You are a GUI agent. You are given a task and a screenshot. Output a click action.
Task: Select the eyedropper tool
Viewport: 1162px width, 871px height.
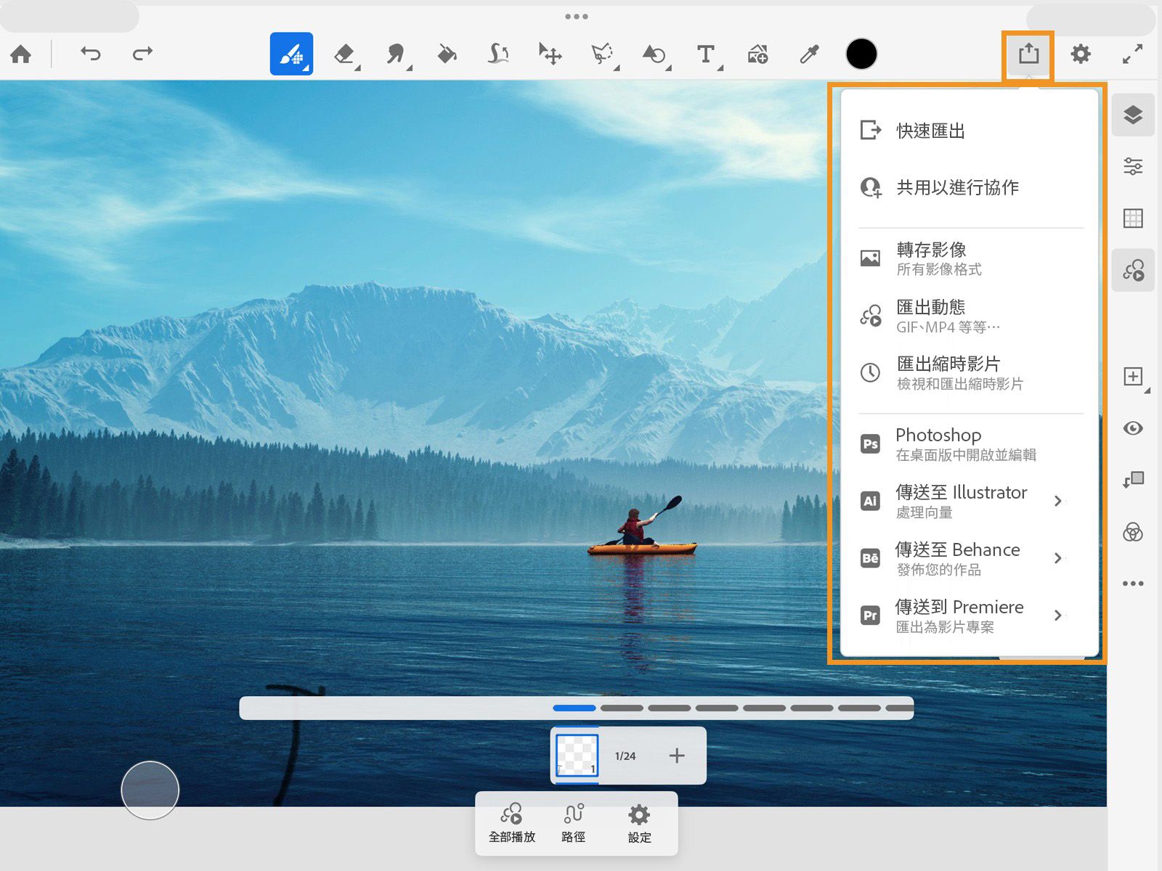coord(809,54)
